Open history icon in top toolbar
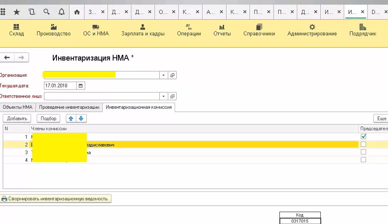388x224 pixels. click(x=32, y=11)
